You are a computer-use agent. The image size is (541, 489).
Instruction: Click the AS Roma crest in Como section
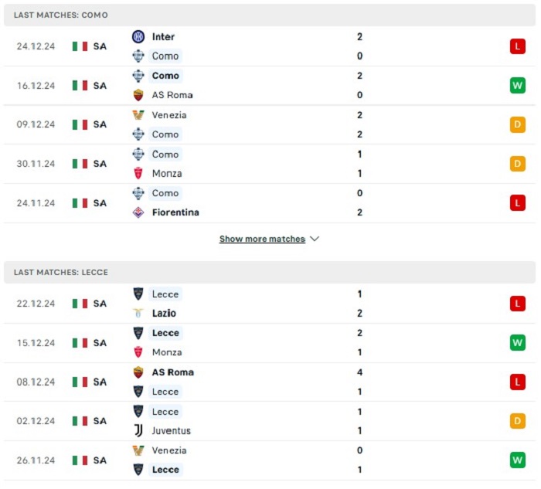coord(138,95)
